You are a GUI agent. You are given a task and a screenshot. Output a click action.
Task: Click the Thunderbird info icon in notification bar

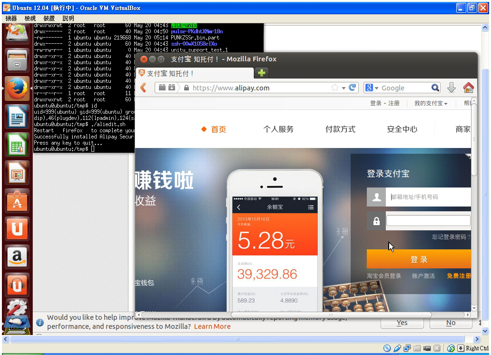pos(40,322)
